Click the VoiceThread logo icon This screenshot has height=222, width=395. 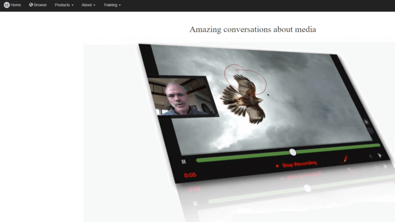(7, 5)
